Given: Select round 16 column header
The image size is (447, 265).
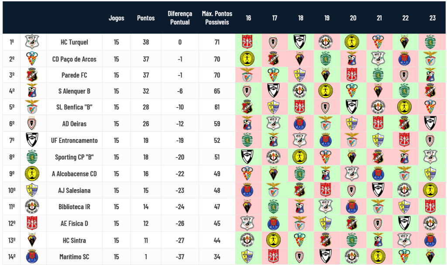Looking at the screenshot, I should tap(248, 18).
